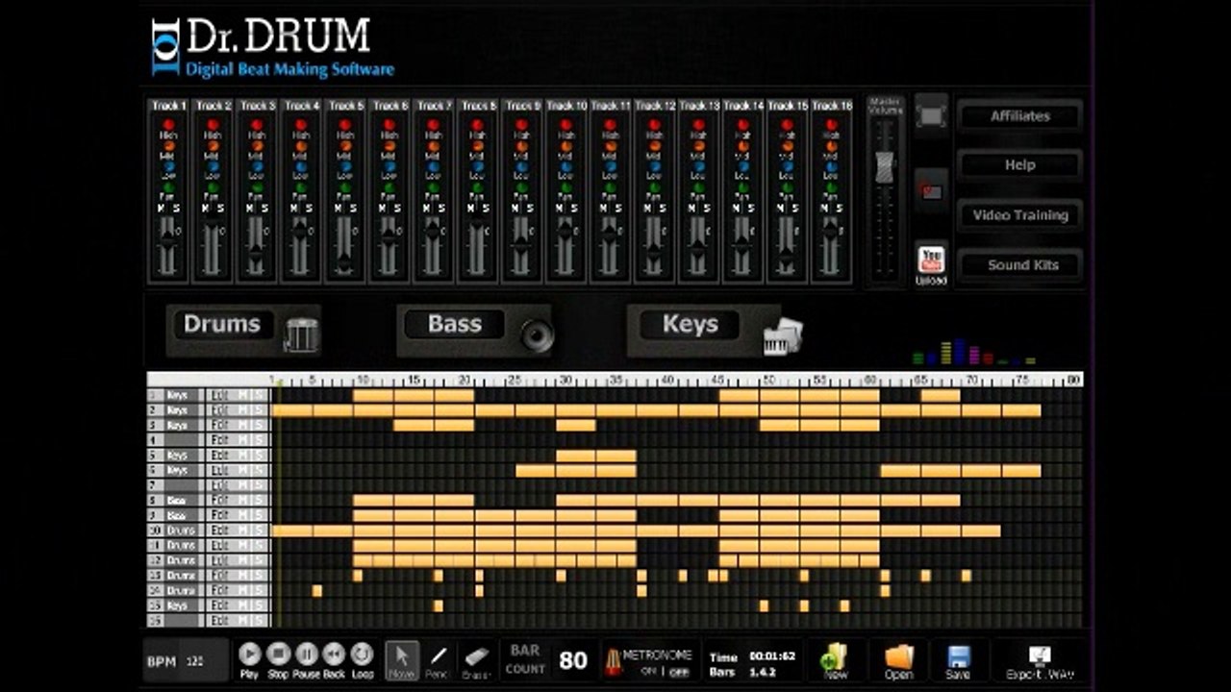Click the red metronome icon
Viewport: 1231px width, 692px height.
tap(612, 661)
